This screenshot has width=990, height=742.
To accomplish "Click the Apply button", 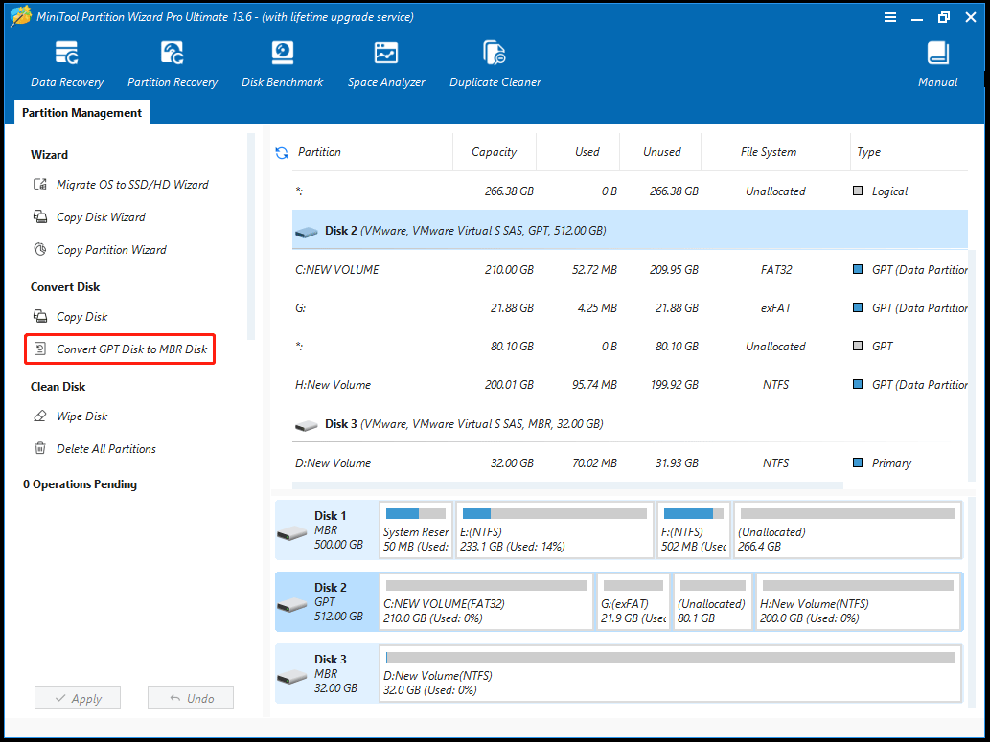I will [x=78, y=698].
